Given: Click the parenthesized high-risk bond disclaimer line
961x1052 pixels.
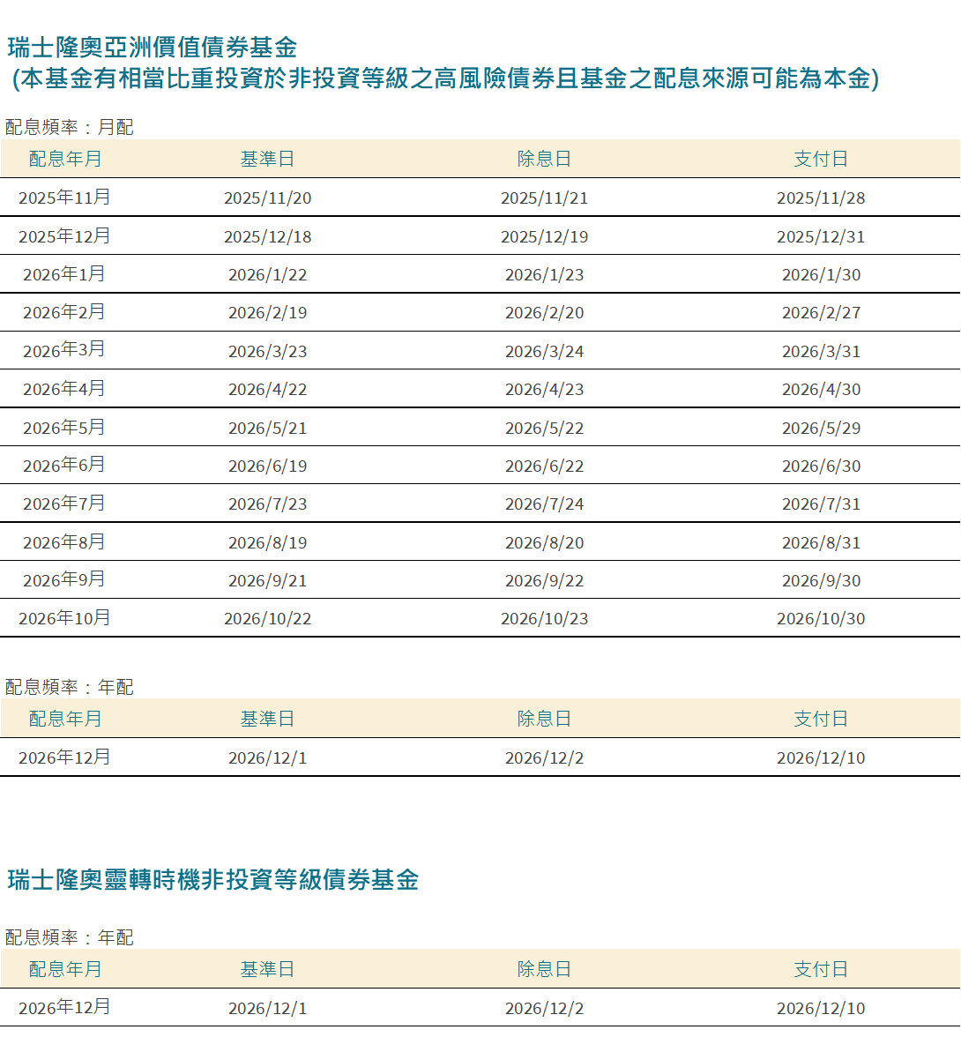Looking at the screenshot, I should tap(445, 78).
